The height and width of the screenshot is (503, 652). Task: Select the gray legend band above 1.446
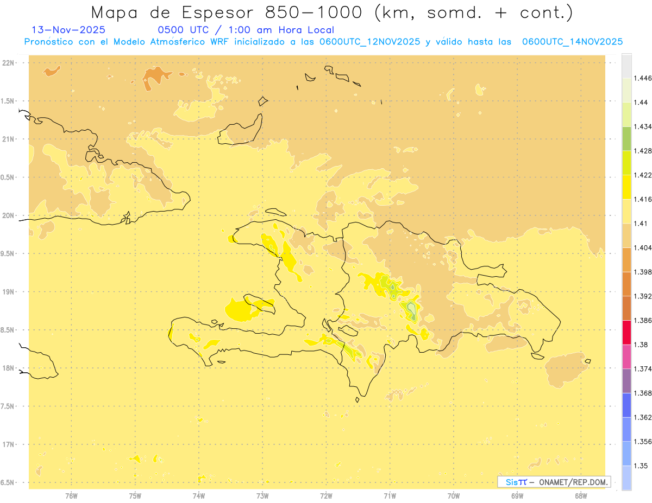[626, 66]
